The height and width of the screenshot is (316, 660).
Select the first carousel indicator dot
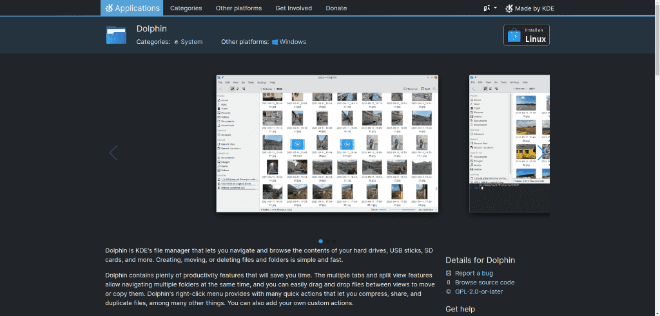[321, 241]
